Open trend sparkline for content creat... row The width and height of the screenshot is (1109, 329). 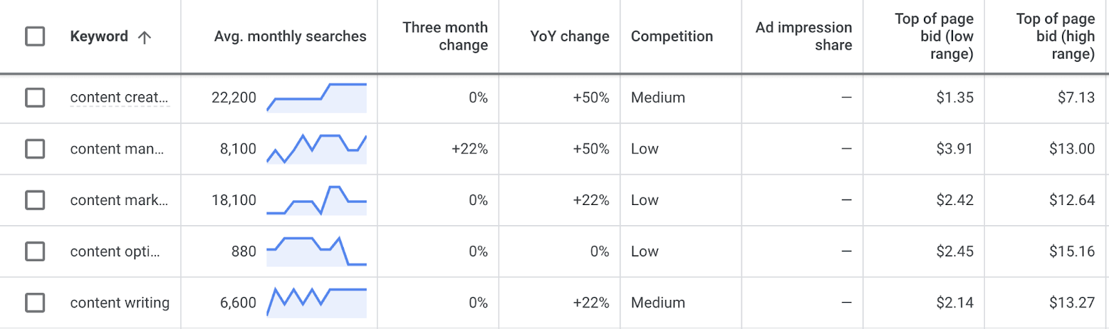point(317,98)
